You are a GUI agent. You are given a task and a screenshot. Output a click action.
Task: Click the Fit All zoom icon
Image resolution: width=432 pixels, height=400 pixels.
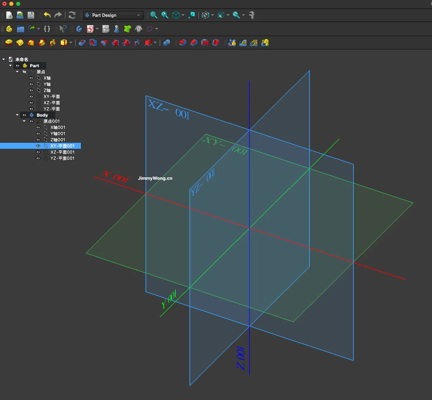pyautogui.click(x=154, y=15)
